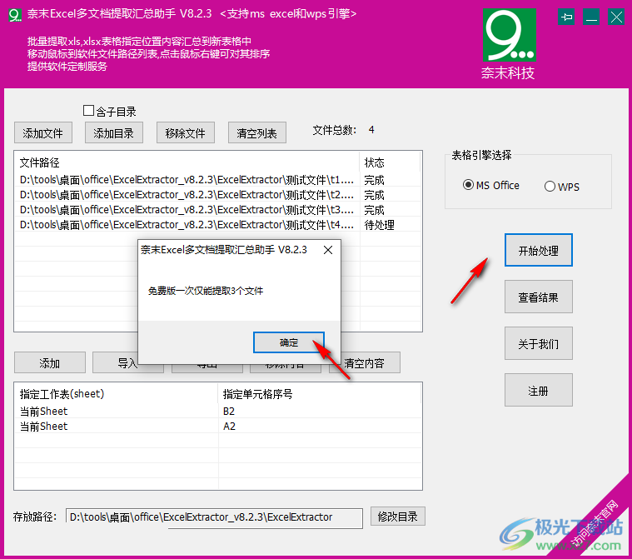Close the free version dialog with X
Image resolution: width=632 pixels, height=559 pixels.
[x=328, y=250]
